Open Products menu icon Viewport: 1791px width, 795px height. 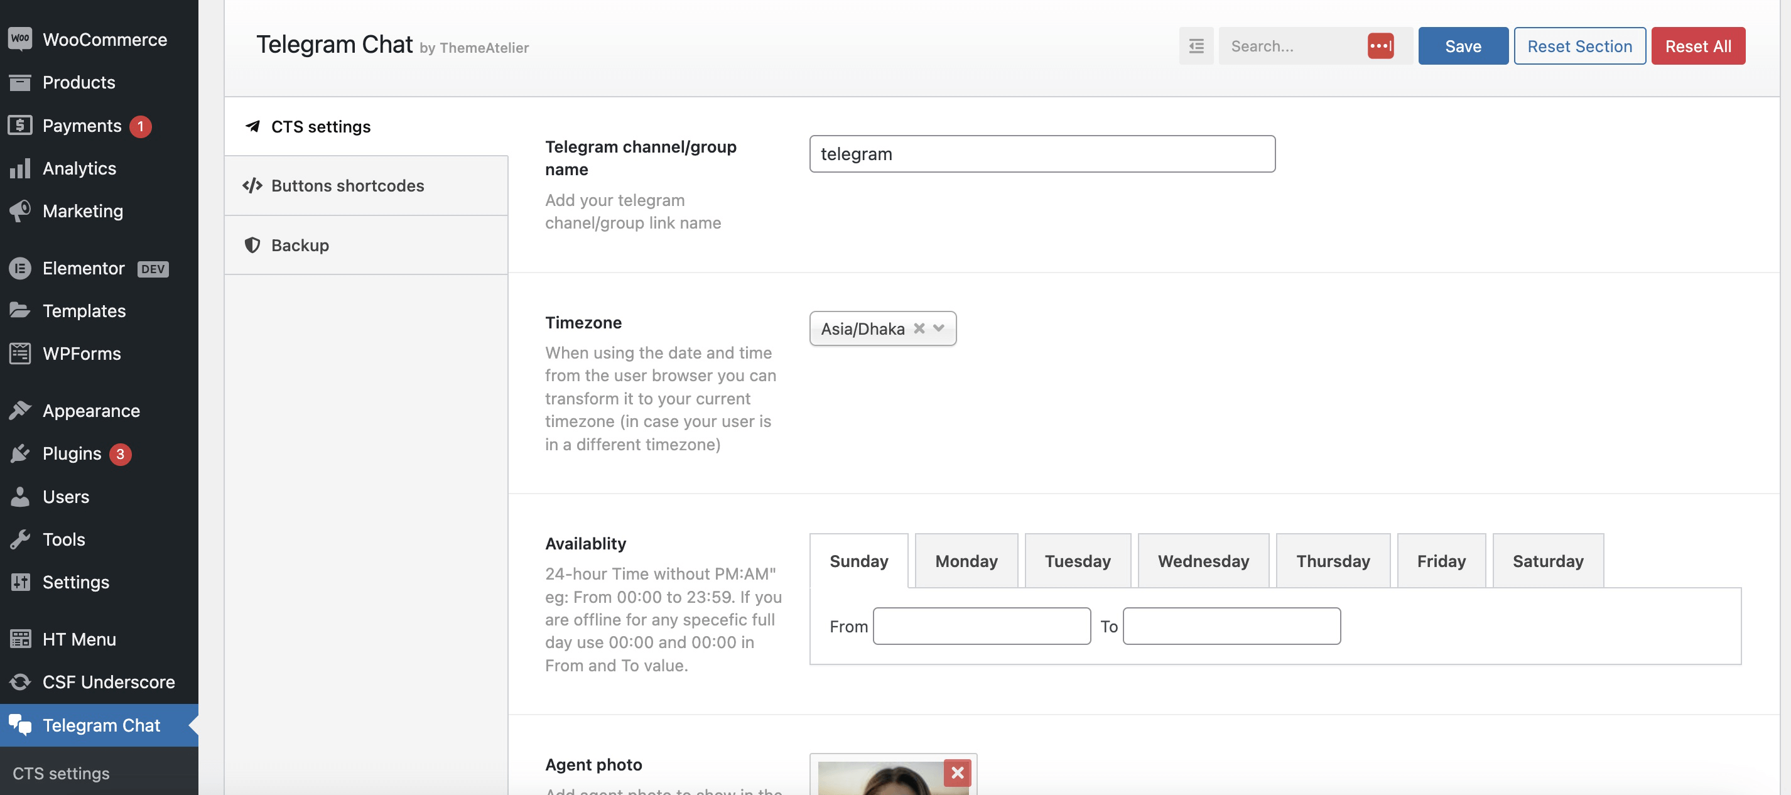[x=20, y=82]
